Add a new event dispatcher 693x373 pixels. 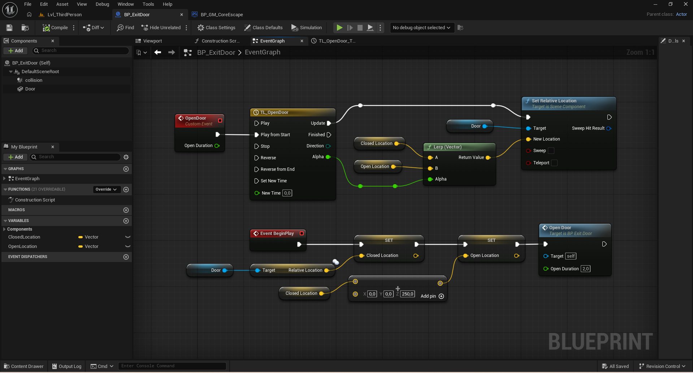pyautogui.click(x=126, y=257)
